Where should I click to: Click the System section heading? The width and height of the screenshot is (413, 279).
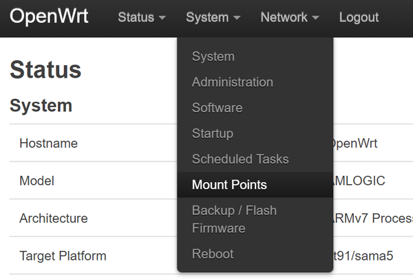coord(41,106)
